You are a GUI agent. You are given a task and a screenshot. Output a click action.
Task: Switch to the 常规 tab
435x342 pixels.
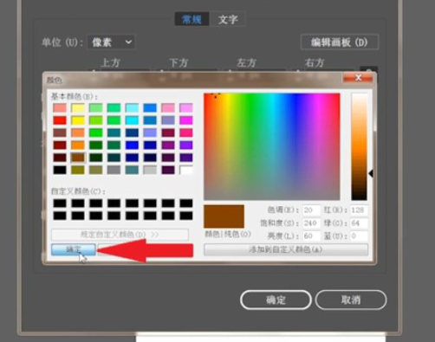pos(192,19)
